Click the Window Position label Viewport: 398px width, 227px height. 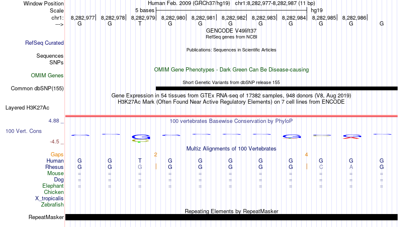coord(44,3)
